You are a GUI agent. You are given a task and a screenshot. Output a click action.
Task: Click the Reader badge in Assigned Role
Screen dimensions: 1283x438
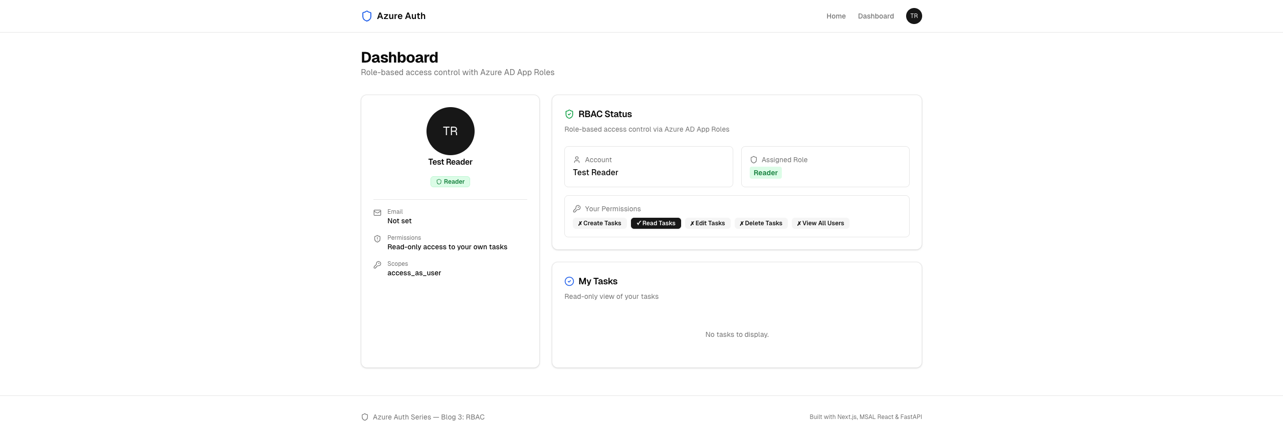pos(765,173)
